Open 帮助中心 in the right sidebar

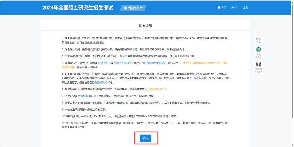(258, 40)
